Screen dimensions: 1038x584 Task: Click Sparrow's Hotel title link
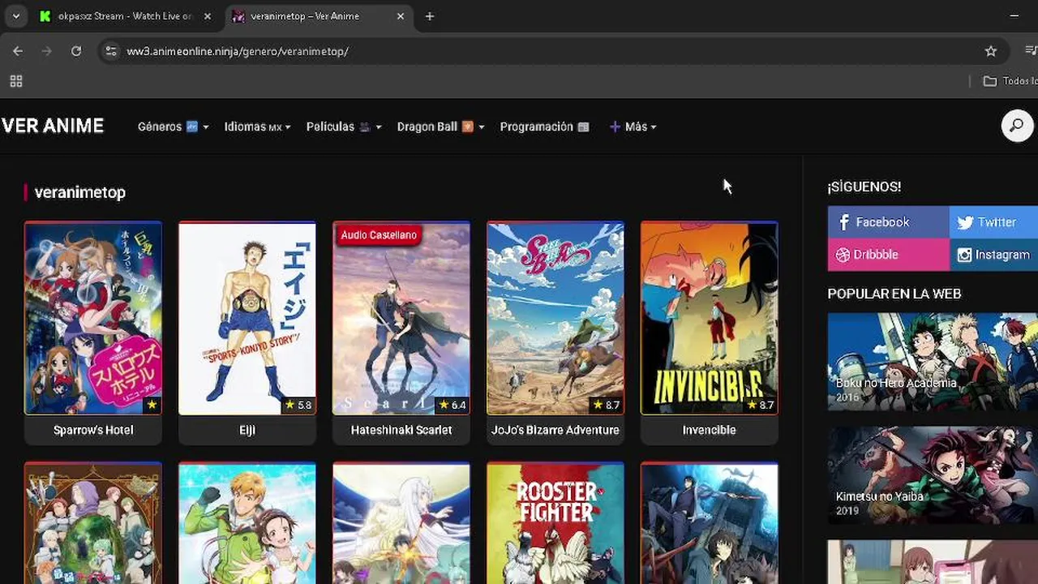[93, 430]
